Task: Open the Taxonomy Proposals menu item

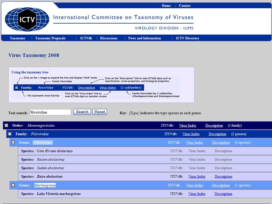Action: (50, 38)
